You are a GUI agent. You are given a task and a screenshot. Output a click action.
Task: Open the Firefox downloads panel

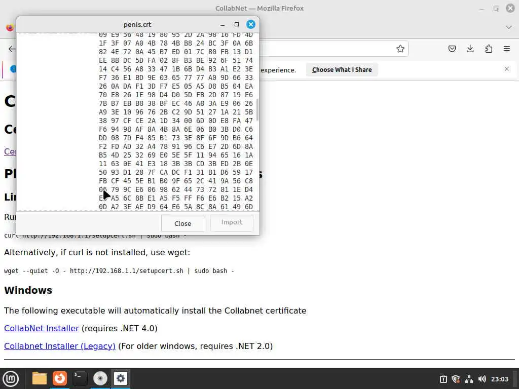[470, 49]
